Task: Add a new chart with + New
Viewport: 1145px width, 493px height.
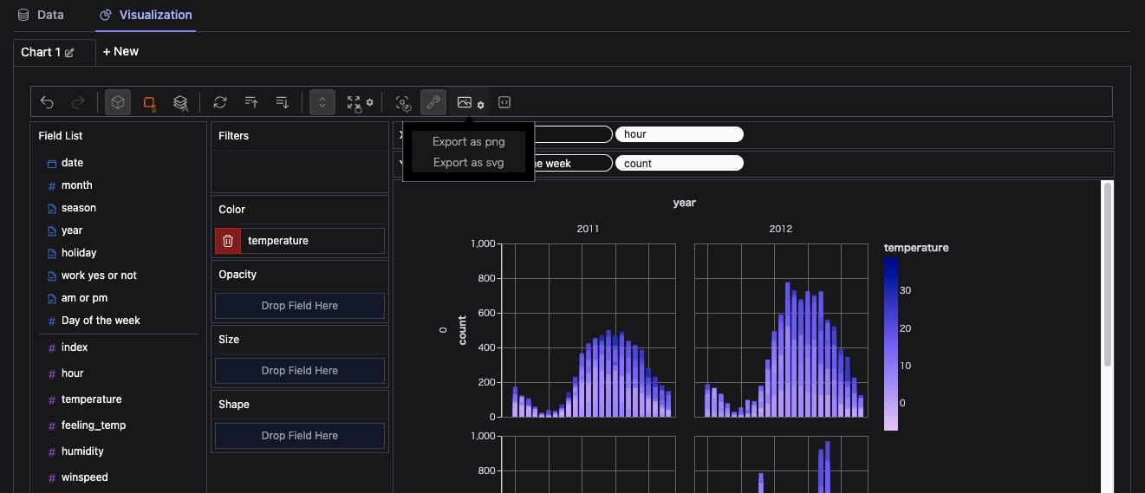Action: point(120,51)
